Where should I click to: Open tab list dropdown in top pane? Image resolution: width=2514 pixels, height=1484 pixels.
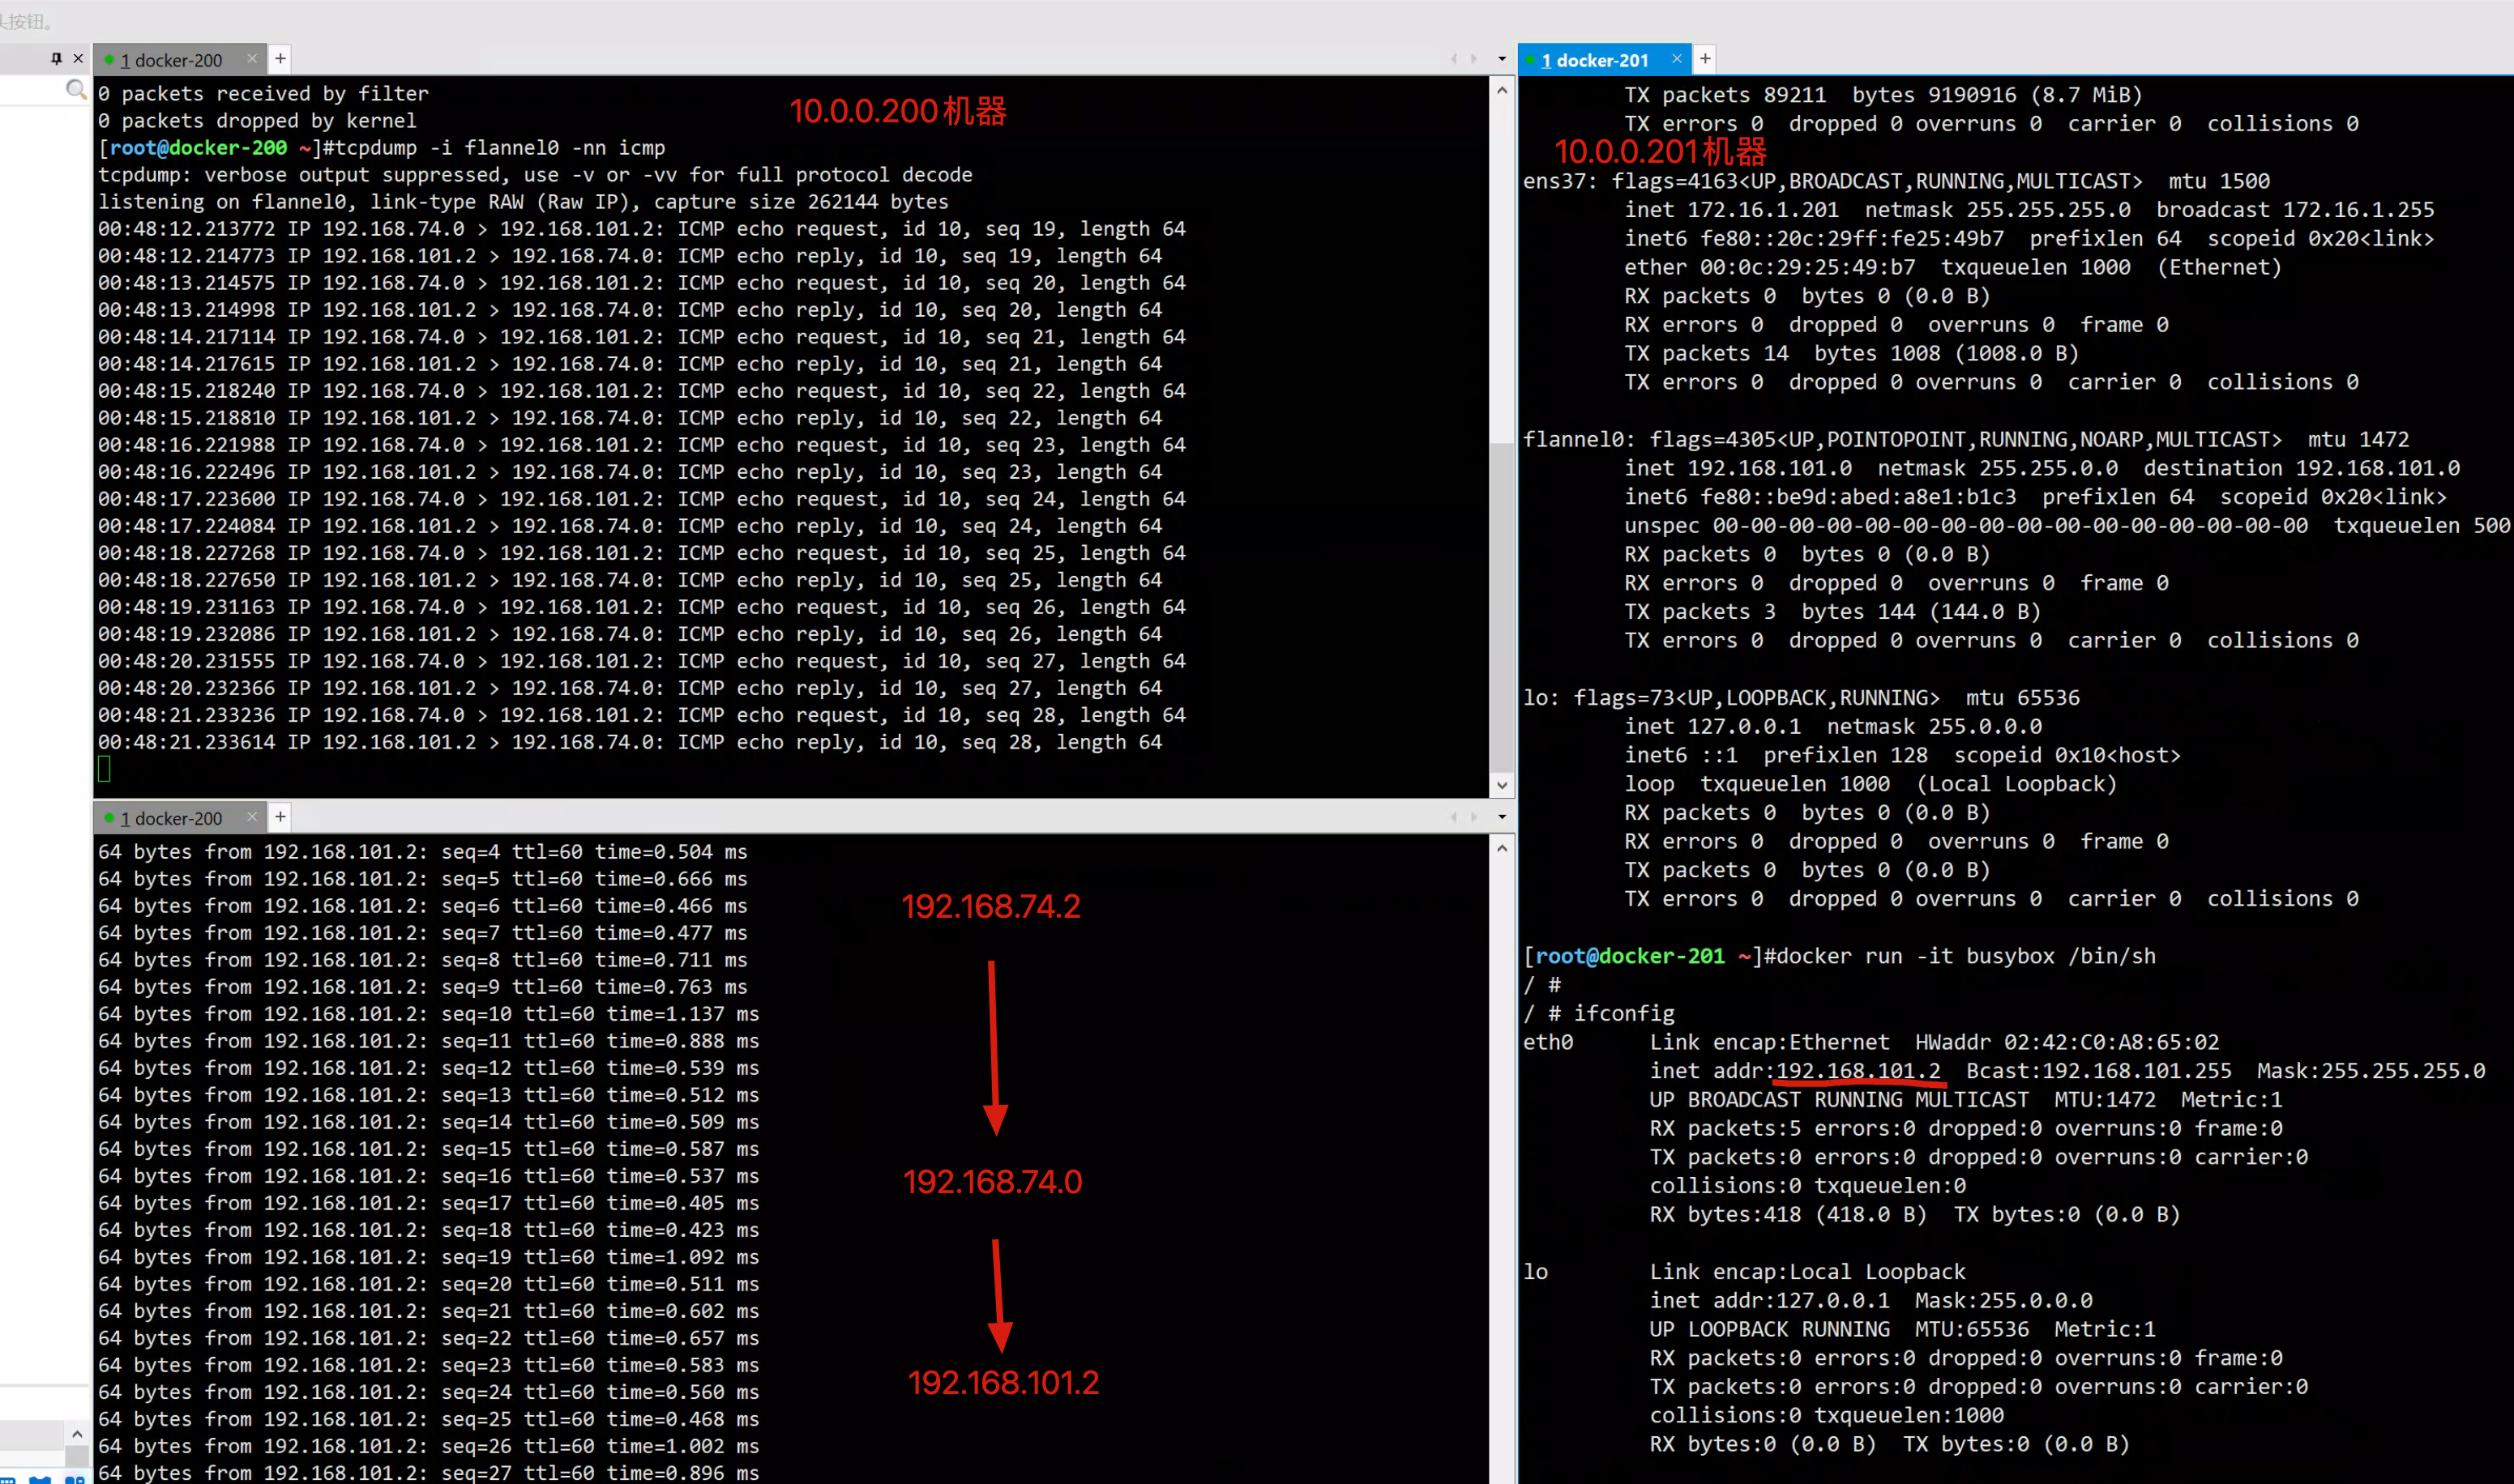[x=1502, y=59]
